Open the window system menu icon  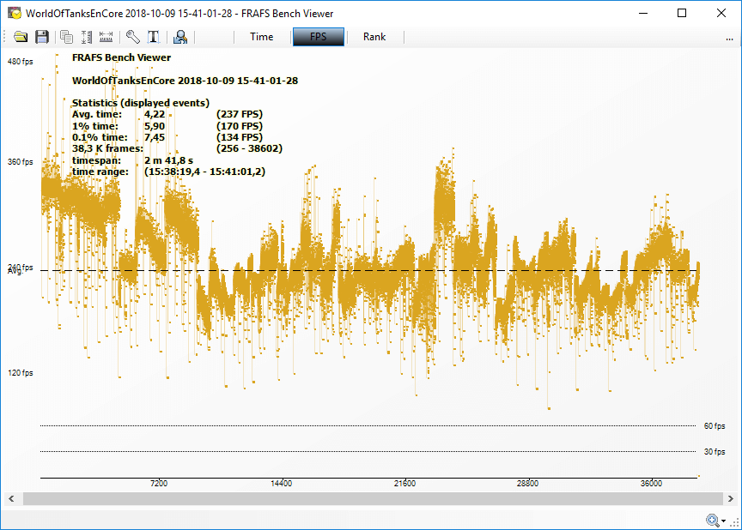point(14,13)
